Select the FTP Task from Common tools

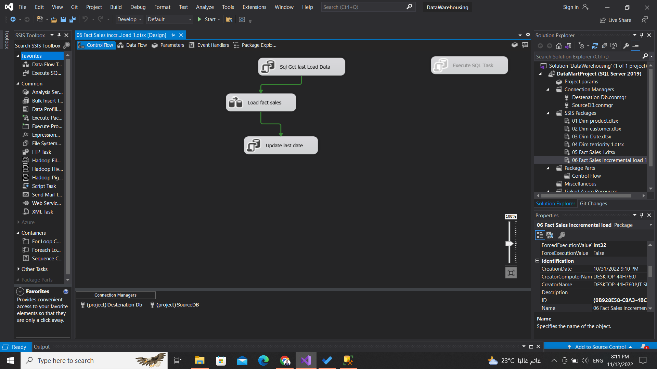tap(41, 152)
